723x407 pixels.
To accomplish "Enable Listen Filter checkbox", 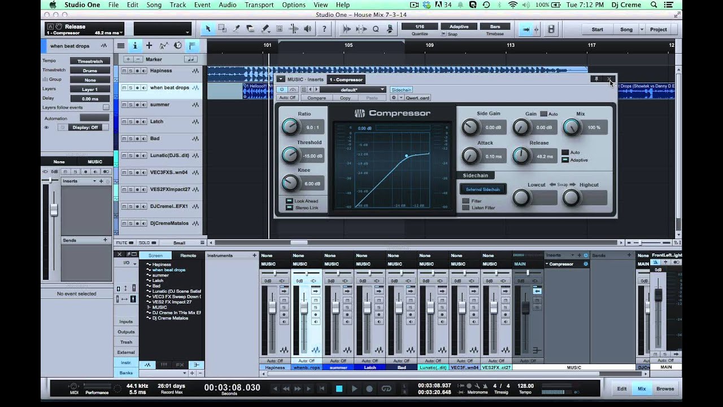I will (465, 207).
